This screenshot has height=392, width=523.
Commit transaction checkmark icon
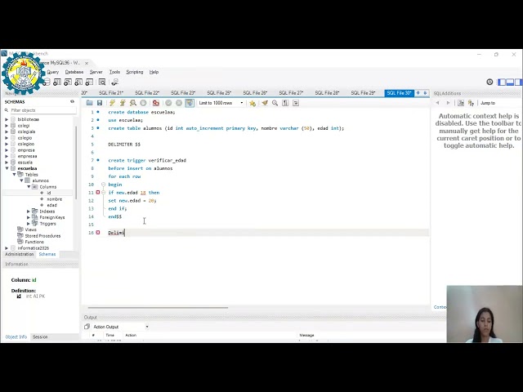coord(168,103)
